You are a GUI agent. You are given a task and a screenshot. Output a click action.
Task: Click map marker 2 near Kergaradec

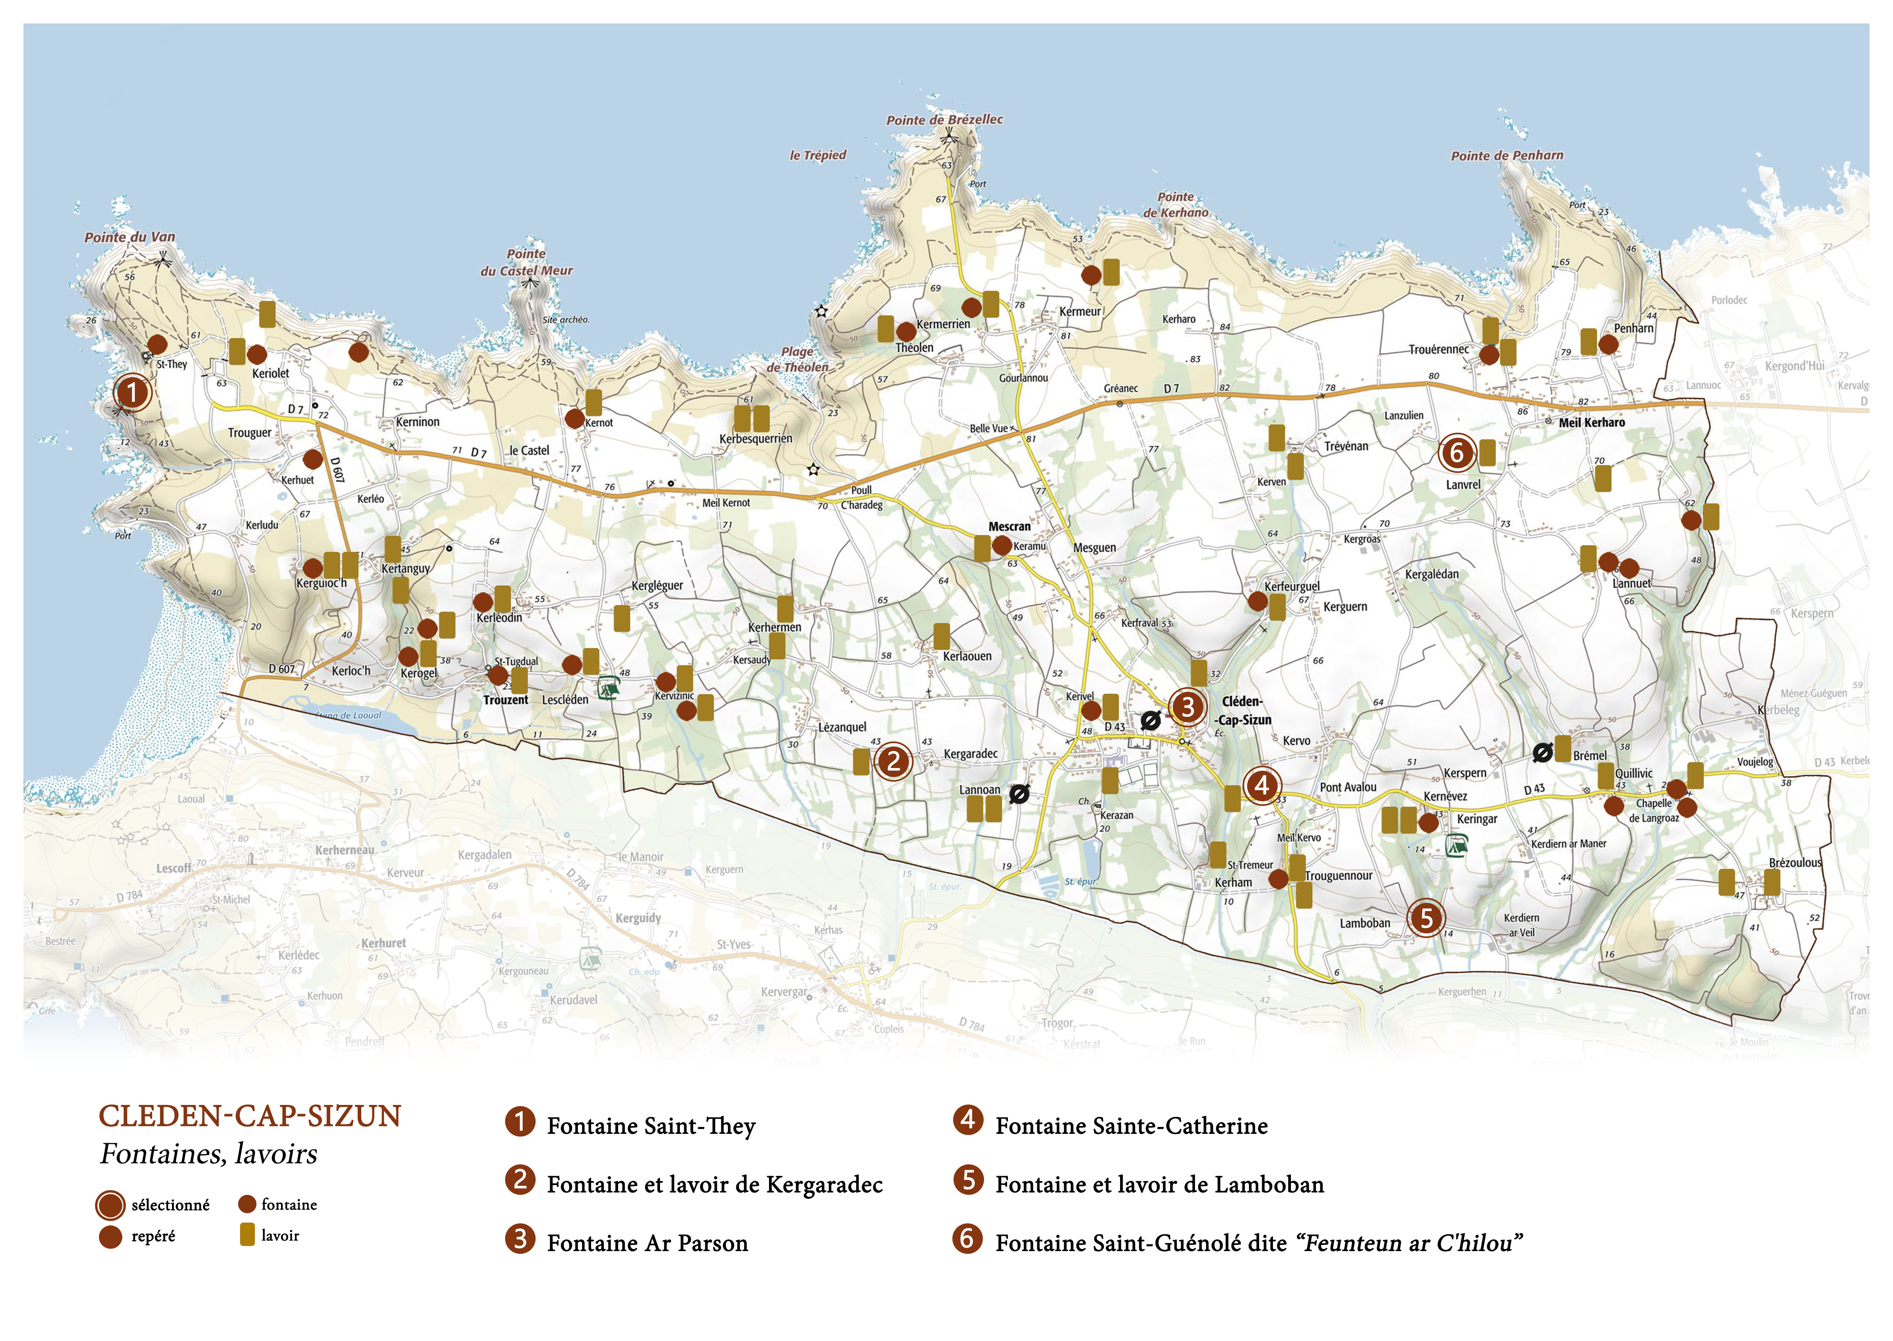(x=893, y=761)
